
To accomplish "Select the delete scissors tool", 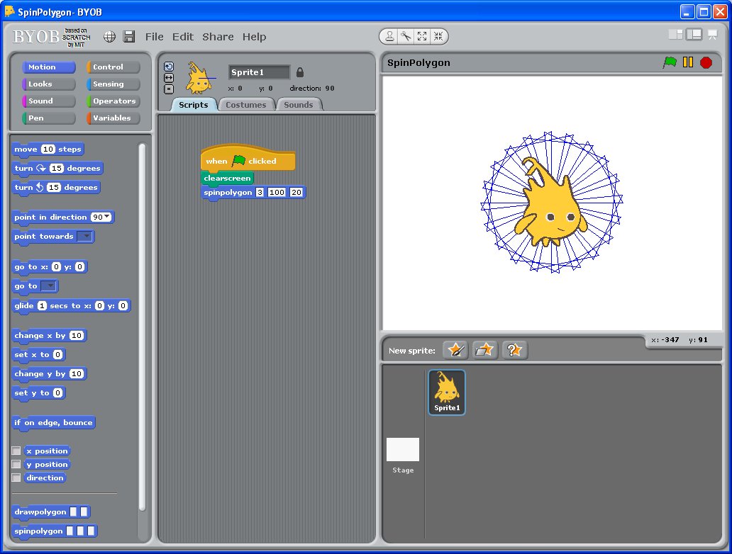I will 406,36.
